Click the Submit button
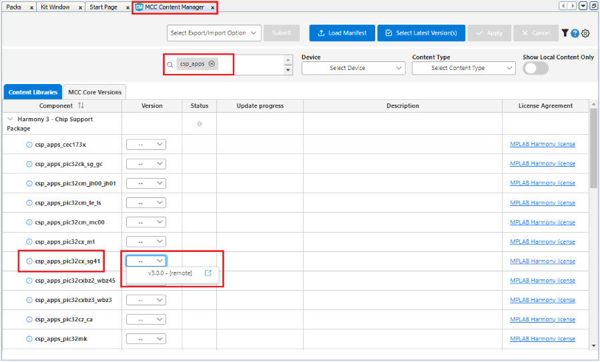This screenshot has height=362, width=600. (282, 33)
